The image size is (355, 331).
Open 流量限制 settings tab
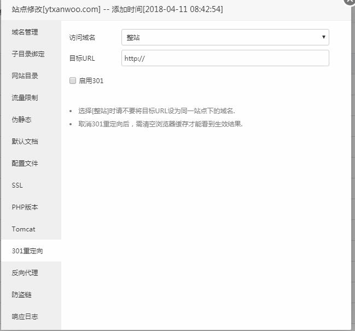pyautogui.click(x=25, y=98)
